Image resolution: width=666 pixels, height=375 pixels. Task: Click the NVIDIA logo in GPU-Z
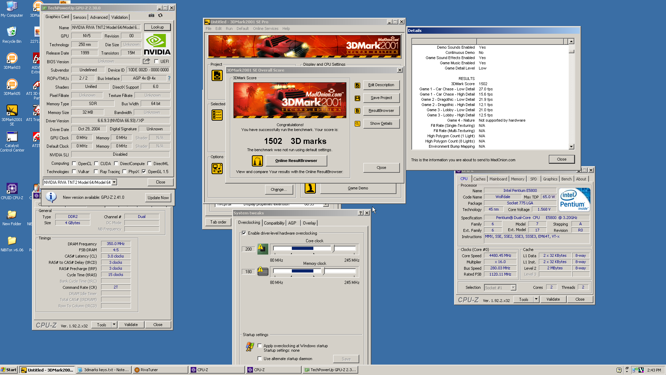[x=157, y=44]
